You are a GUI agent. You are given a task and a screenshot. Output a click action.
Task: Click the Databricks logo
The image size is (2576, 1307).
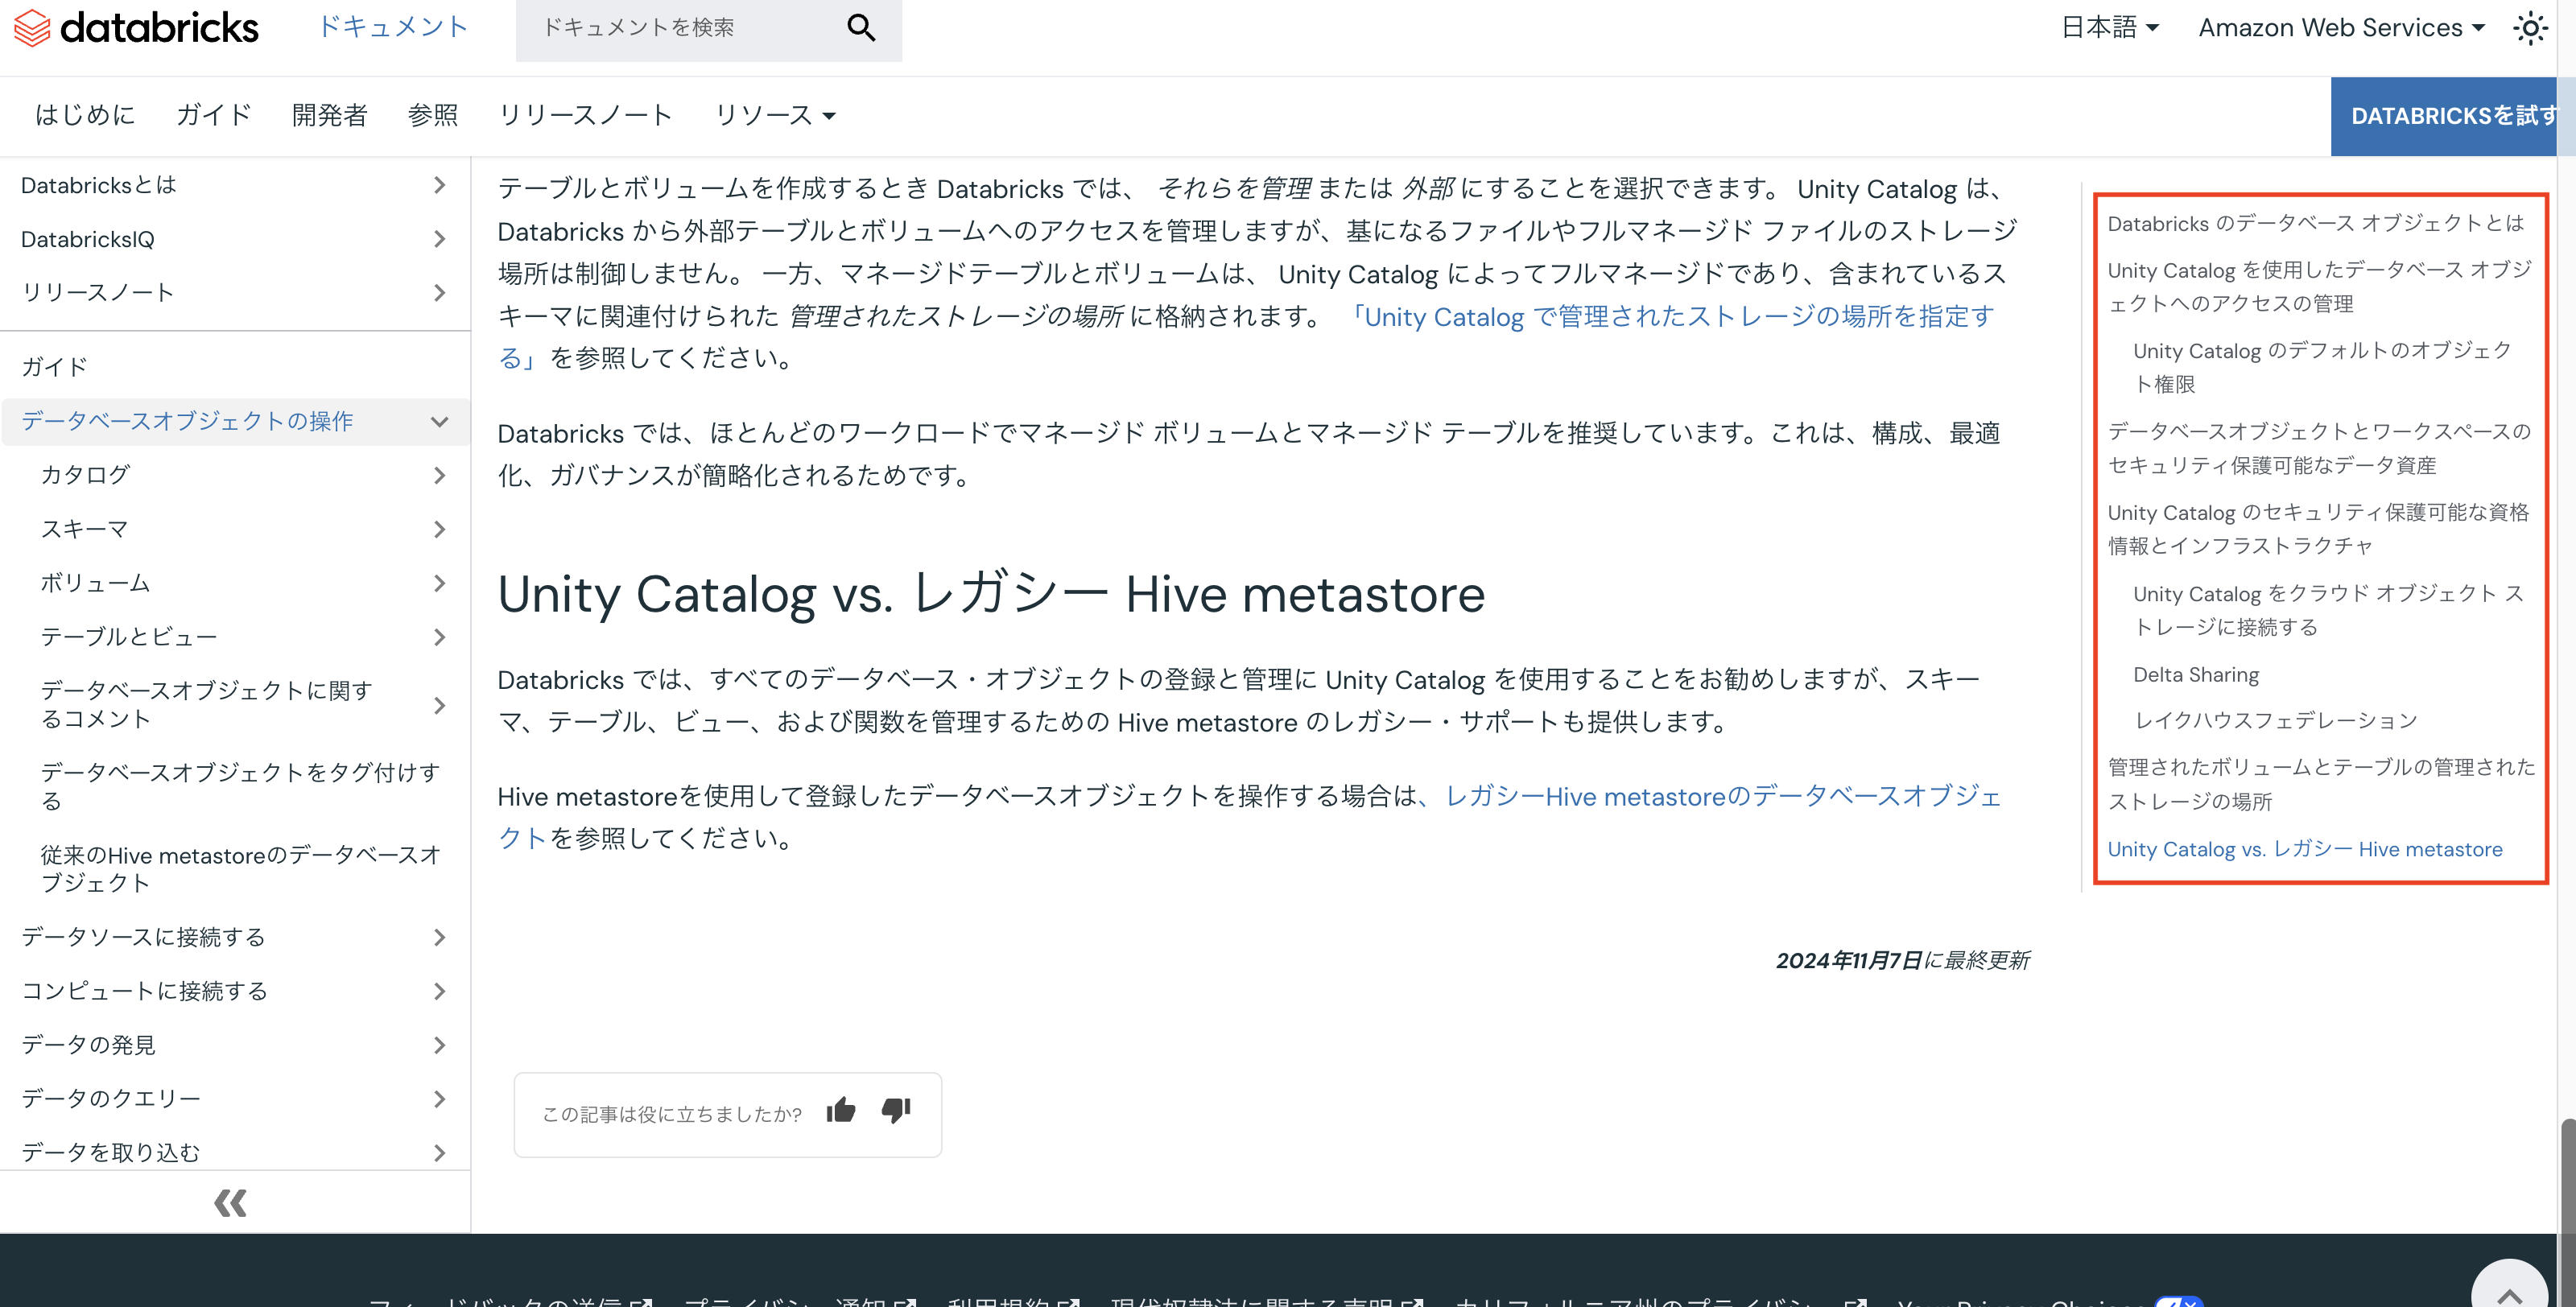click(x=135, y=28)
